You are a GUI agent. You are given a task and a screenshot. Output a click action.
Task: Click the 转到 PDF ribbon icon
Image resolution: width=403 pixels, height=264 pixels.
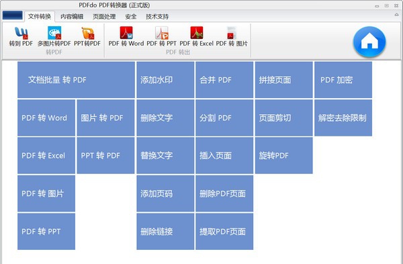click(x=21, y=37)
